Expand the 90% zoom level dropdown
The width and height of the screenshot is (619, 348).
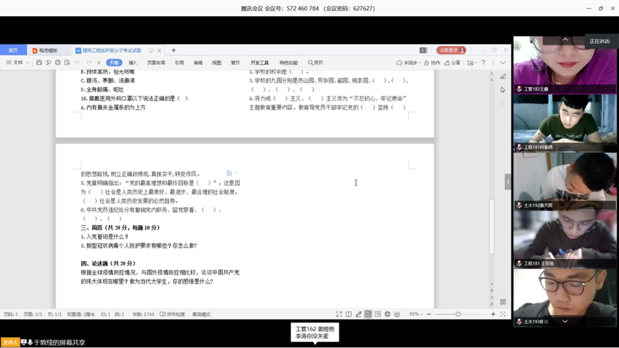coord(416,314)
